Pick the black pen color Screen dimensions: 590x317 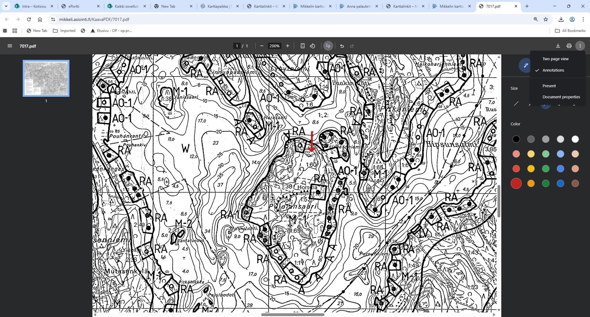(x=516, y=139)
